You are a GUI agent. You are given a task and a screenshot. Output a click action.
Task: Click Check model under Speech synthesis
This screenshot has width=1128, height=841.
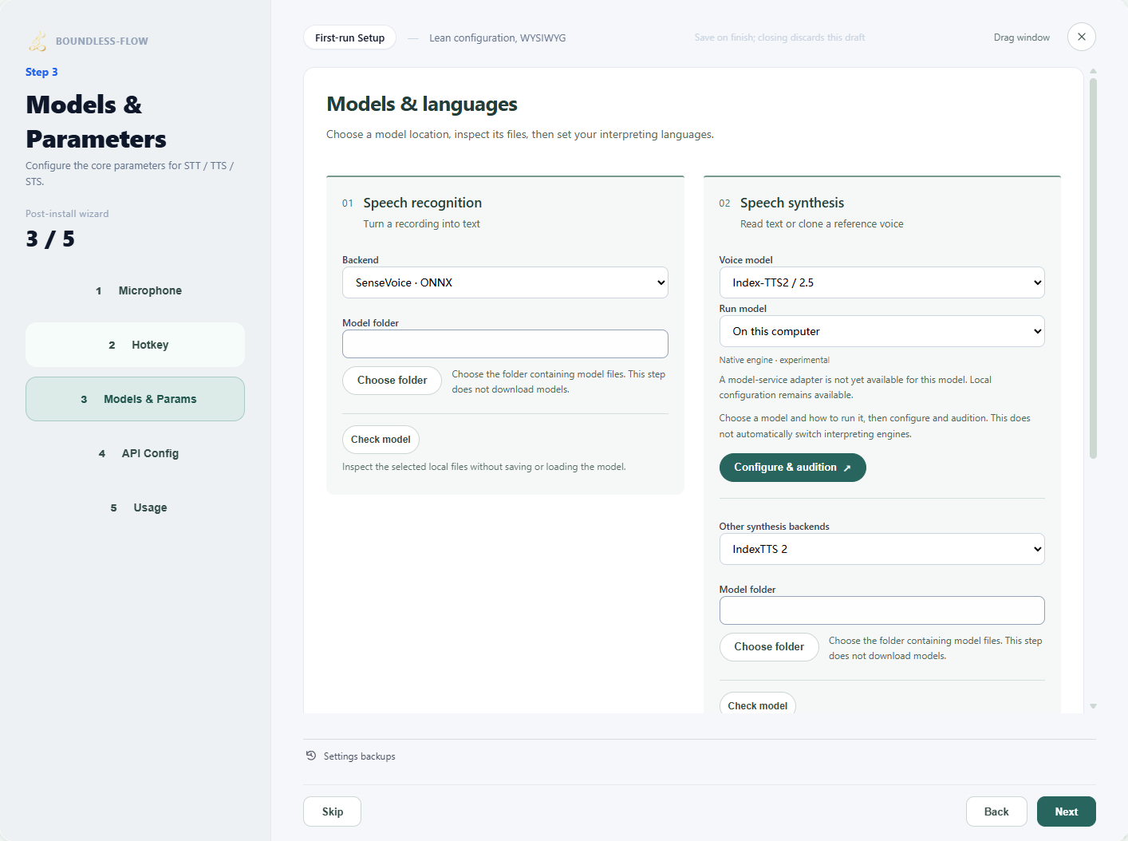coord(758,705)
